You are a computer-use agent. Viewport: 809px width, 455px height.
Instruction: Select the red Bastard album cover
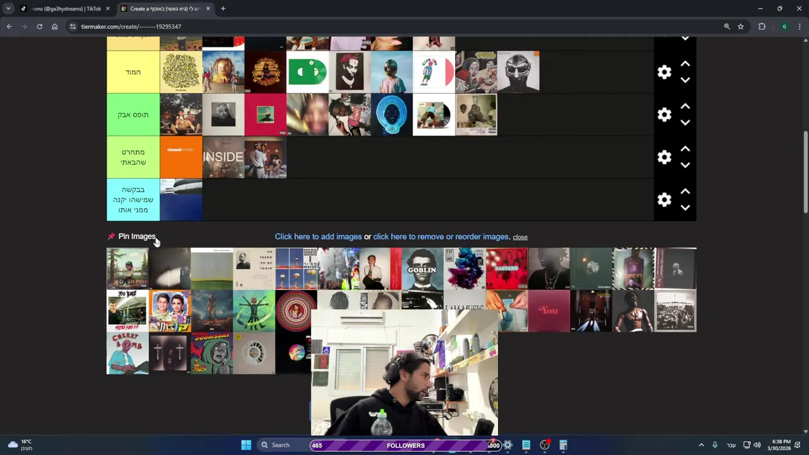[506, 269]
